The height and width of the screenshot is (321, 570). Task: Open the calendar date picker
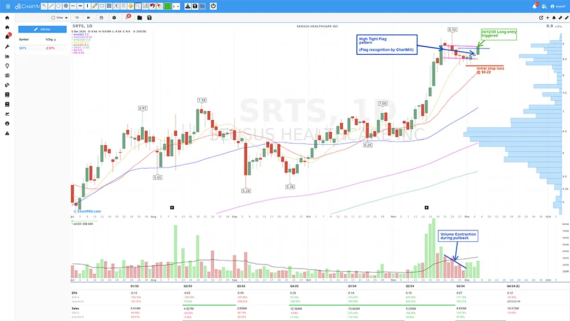tap(101, 18)
